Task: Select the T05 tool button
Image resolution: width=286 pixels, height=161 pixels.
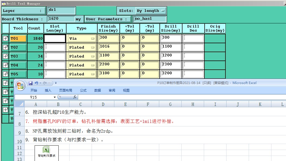Action: (x=18, y=74)
